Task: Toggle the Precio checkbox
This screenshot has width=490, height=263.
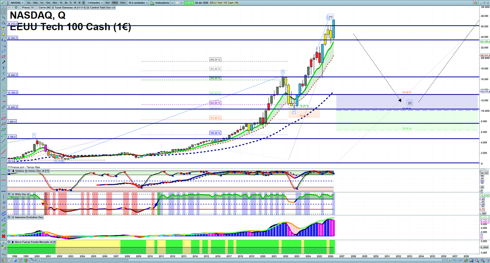Action: click(x=20, y=8)
